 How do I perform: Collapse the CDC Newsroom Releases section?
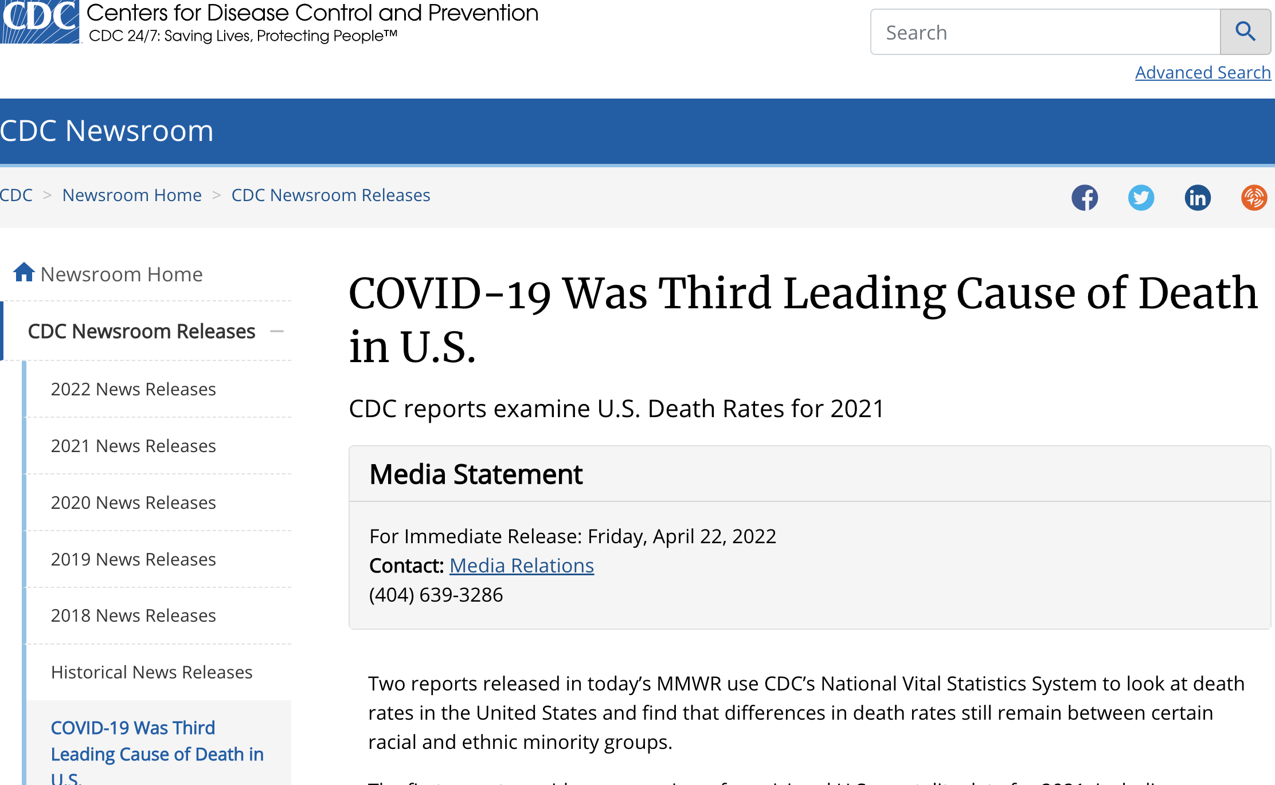click(x=277, y=331)
